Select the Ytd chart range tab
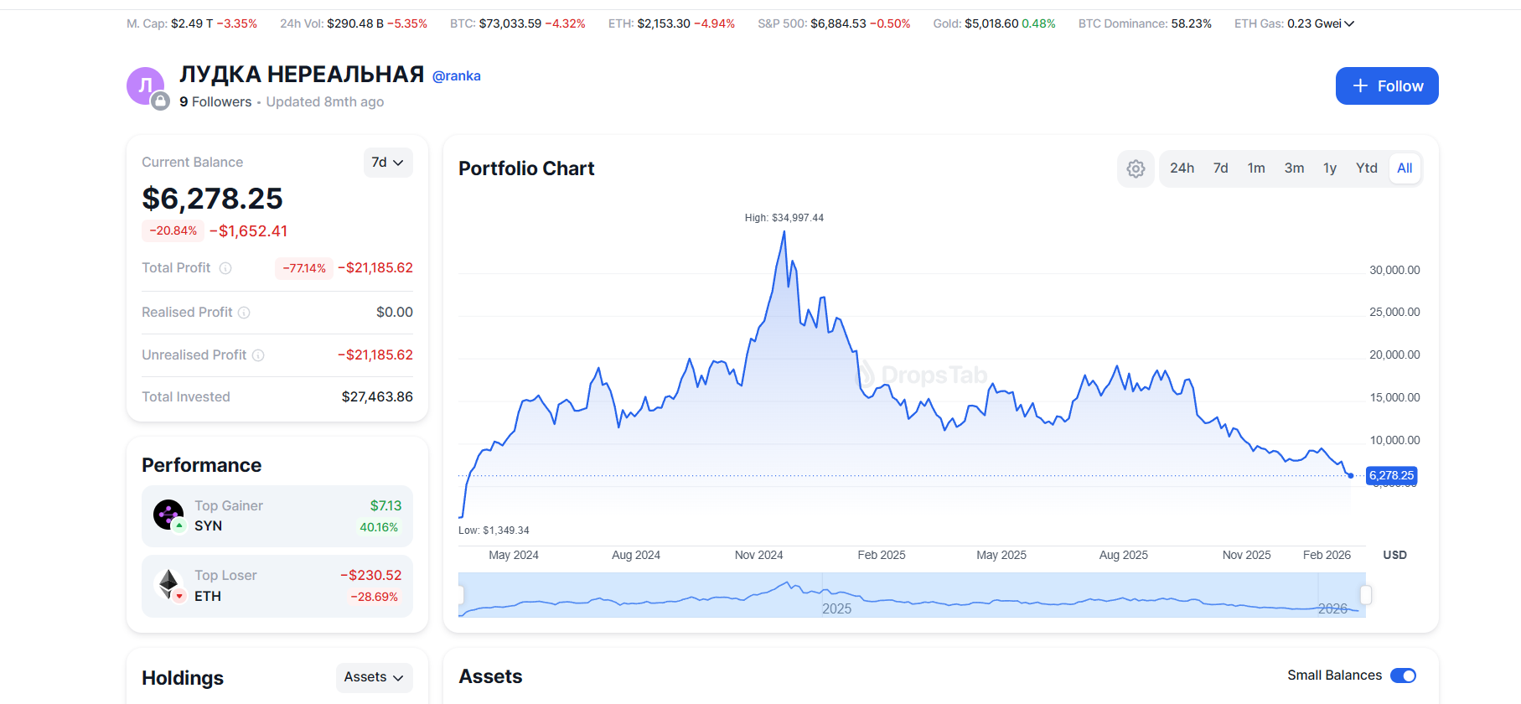The height and width of the screenshot is (704, 1521). click(x=1366, y=168)
